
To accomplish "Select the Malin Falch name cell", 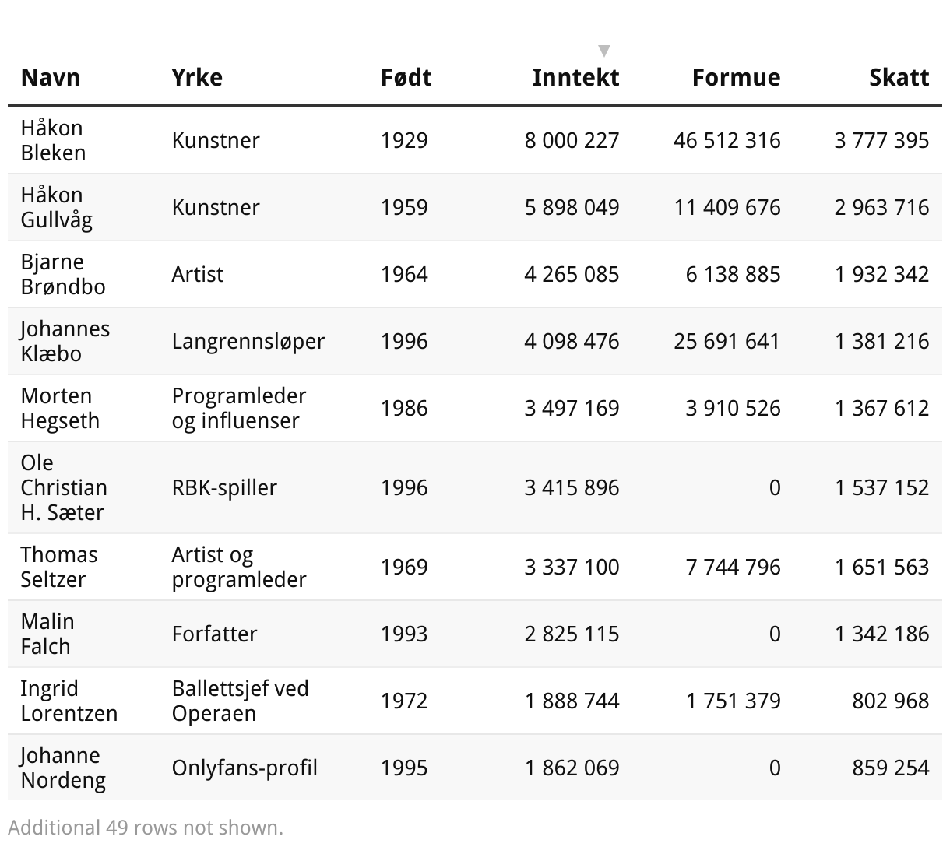I will (47, 634).
